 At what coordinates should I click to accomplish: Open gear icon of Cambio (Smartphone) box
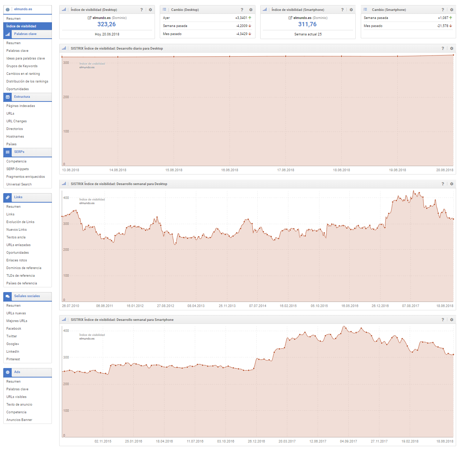tap(452, 10)
